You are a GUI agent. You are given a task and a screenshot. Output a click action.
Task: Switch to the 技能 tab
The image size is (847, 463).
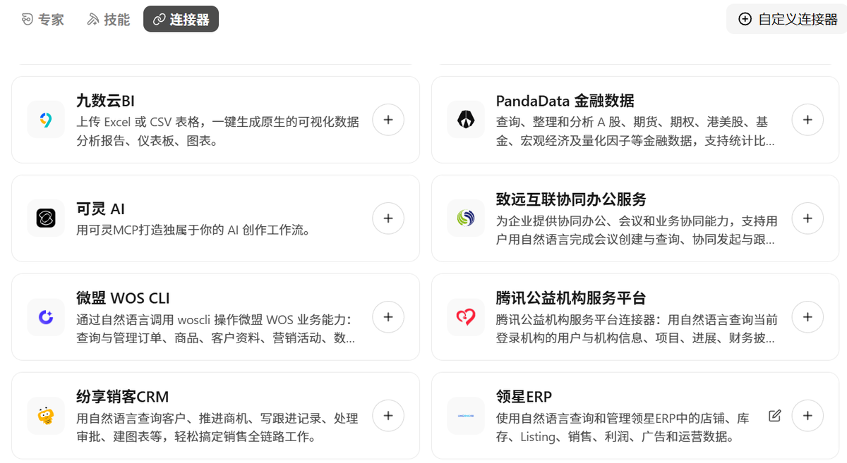point(109,19)
